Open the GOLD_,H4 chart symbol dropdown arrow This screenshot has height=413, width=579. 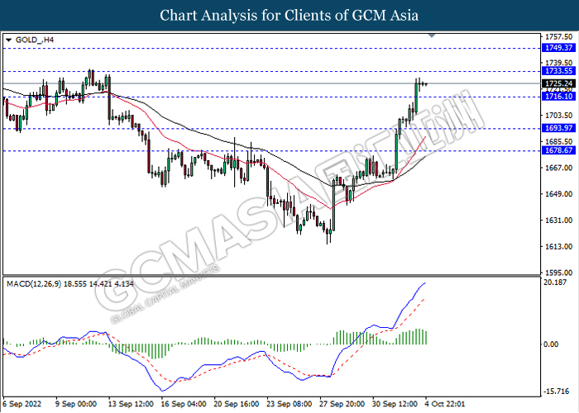(x=9, y=40)
